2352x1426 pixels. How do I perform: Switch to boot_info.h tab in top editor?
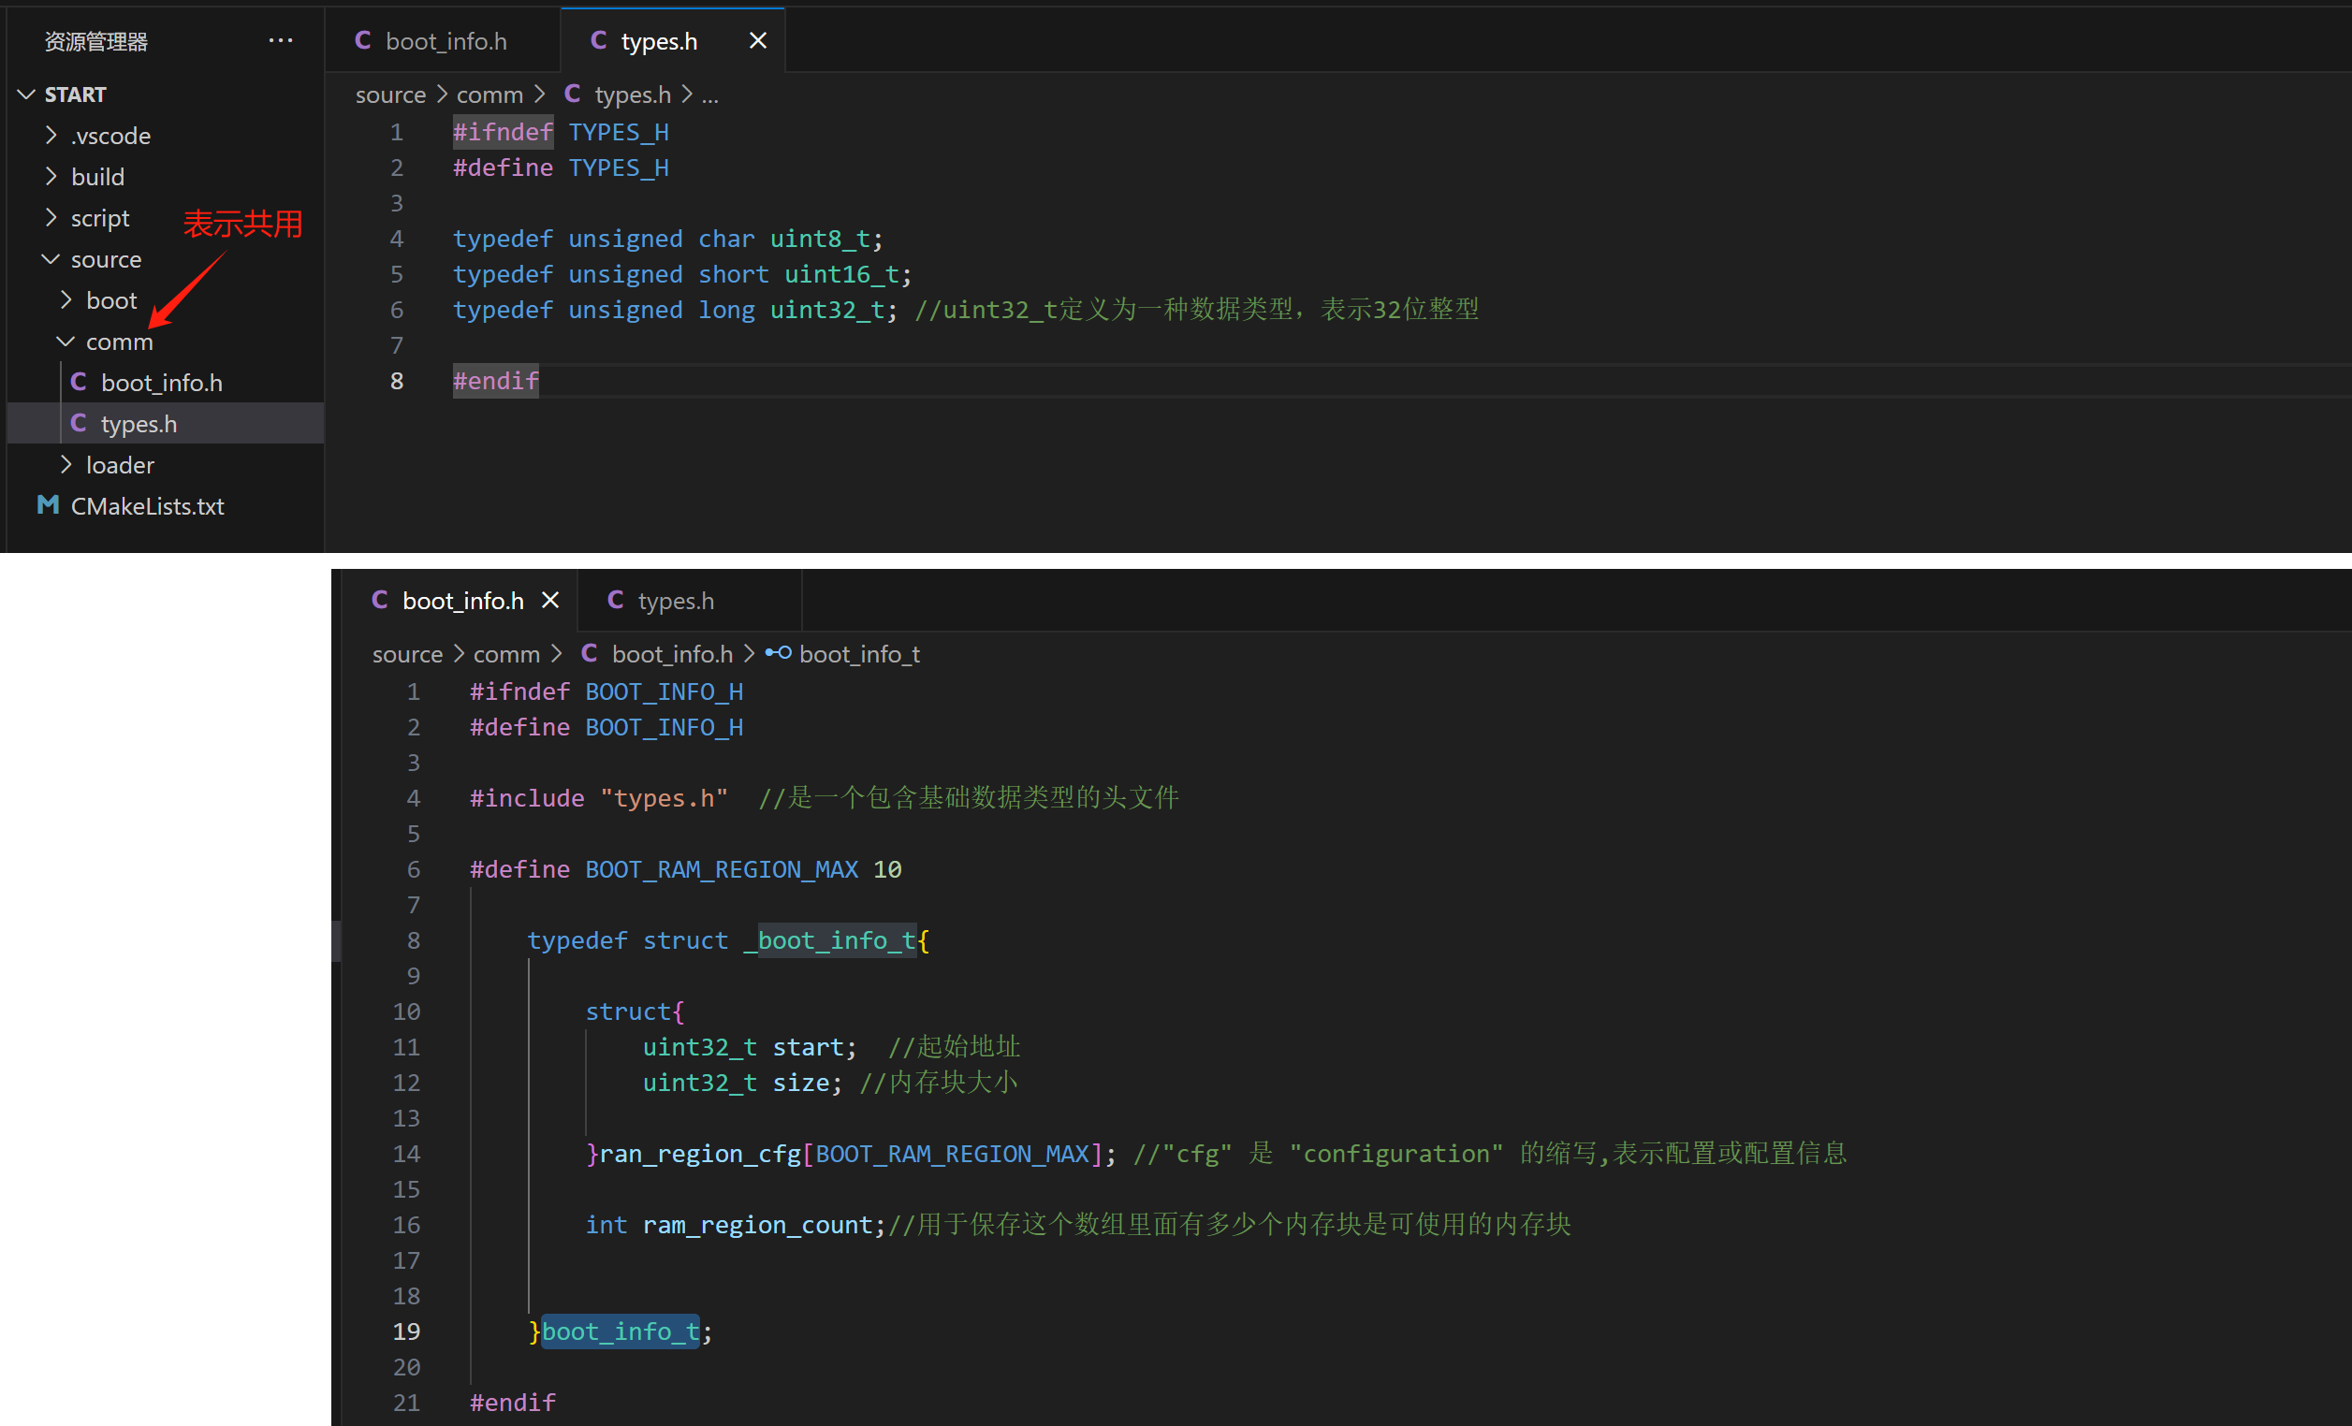[x=445, y=41]
